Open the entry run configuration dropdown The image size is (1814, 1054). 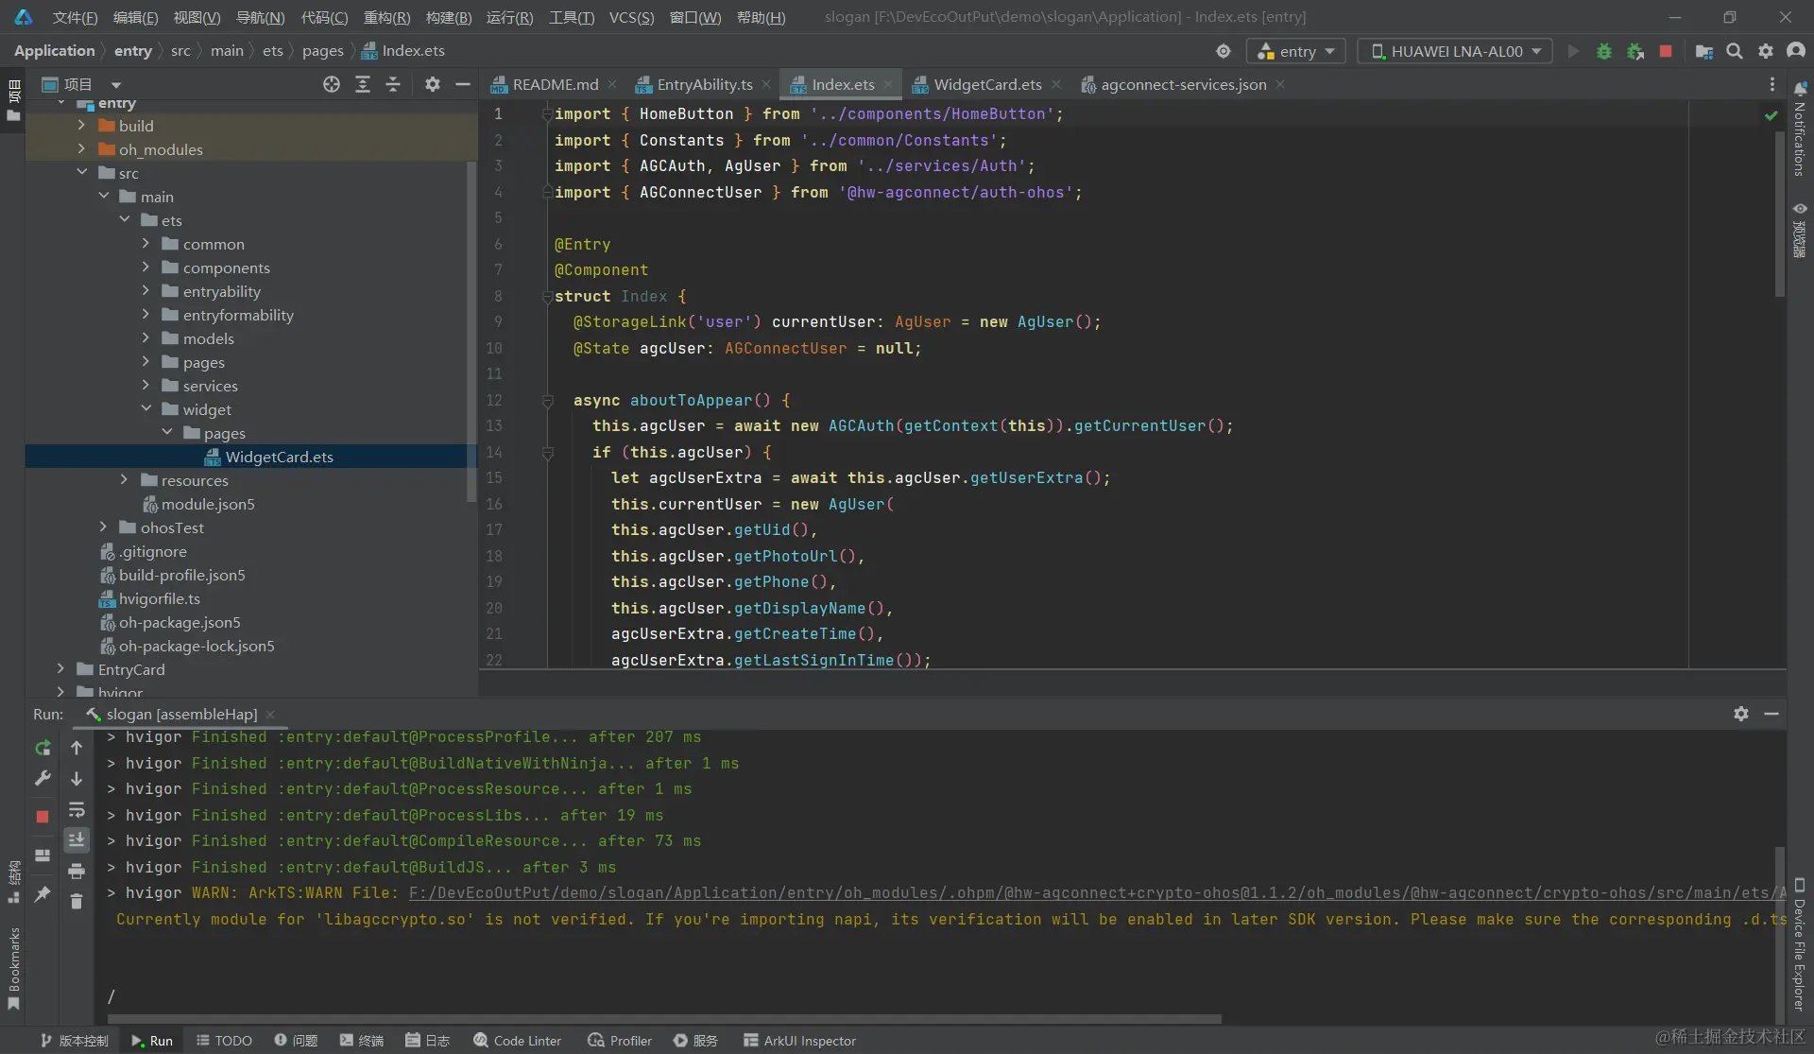(1295, 51)
